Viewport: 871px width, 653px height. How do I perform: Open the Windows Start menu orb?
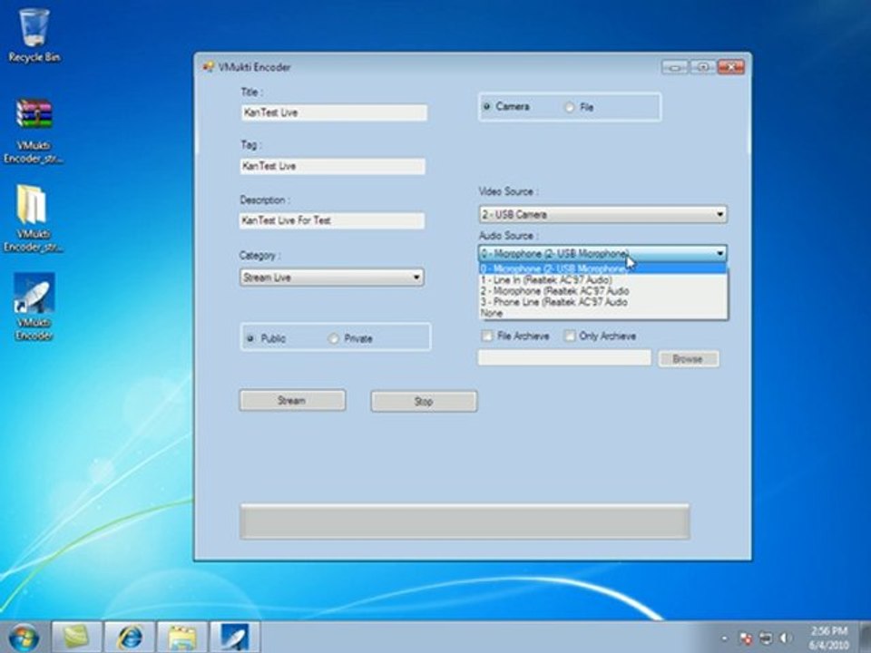pos(24,637)
